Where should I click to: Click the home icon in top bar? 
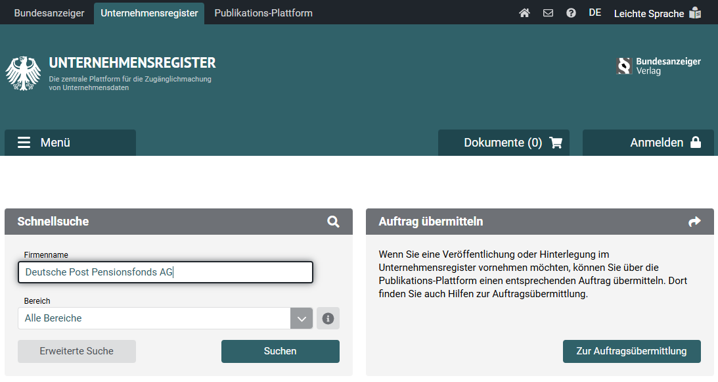click(x=524, y=13)
